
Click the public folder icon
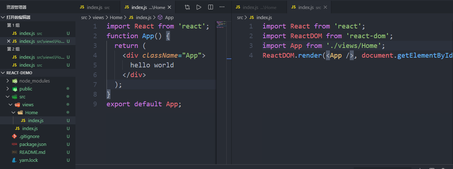point(15,89)
